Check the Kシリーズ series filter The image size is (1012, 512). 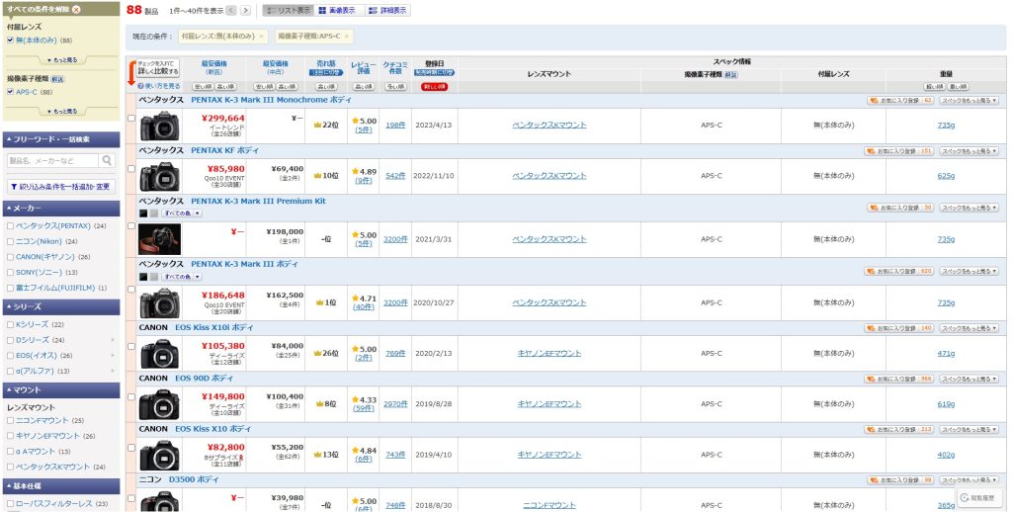pos(10,324)
